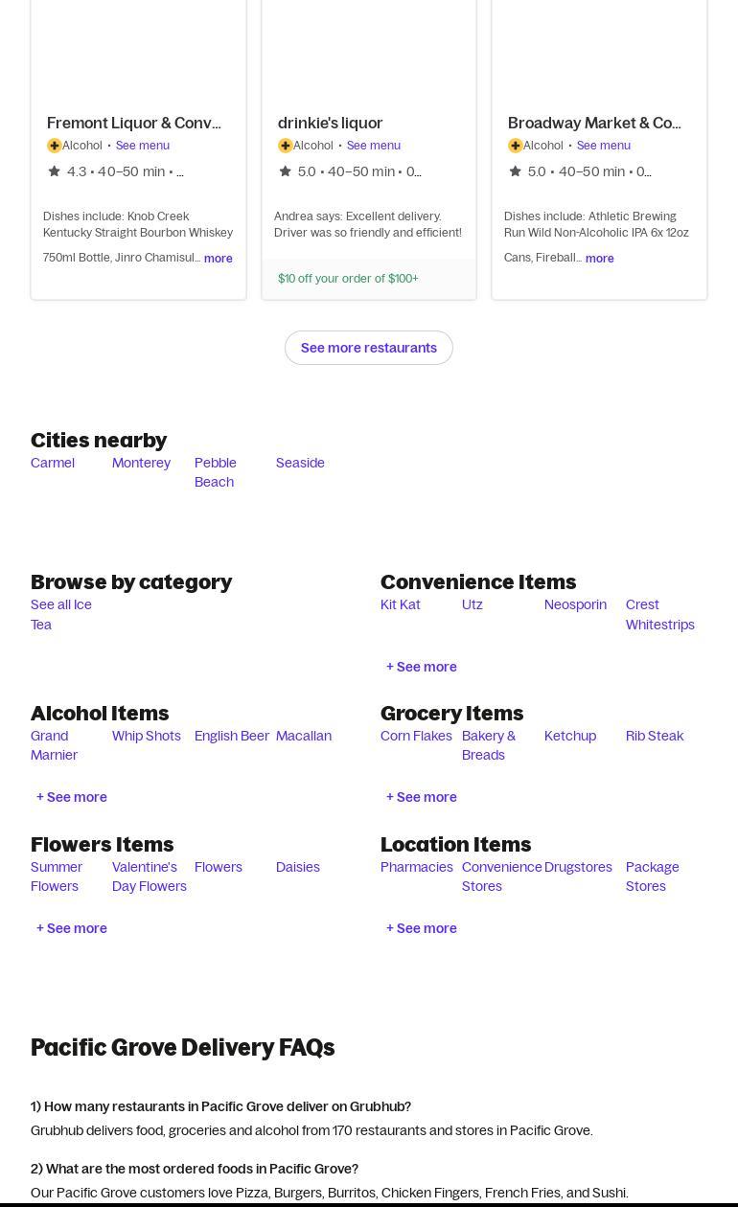Click the $10 off promotion on drinkie's liquor
The height and width of the screenshot is (1207, 738).
coord(348,278)
